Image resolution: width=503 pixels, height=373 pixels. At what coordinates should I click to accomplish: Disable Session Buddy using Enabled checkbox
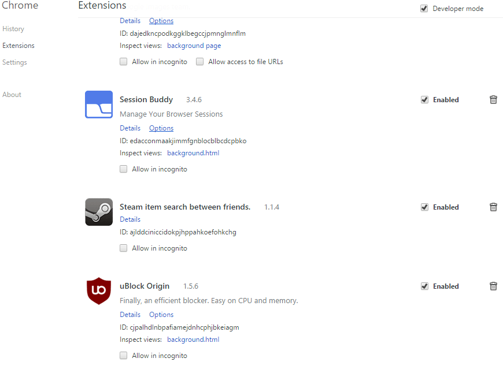pyautogui.click(x=424, y=100)
